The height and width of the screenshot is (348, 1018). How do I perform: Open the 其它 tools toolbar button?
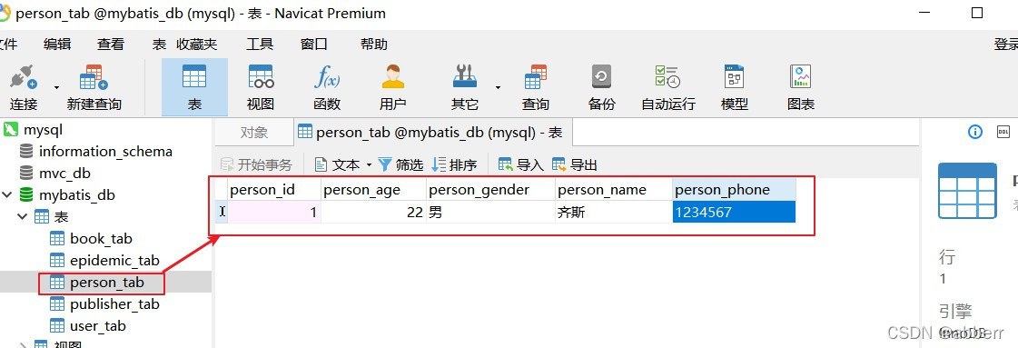click(x=464, y=87)
